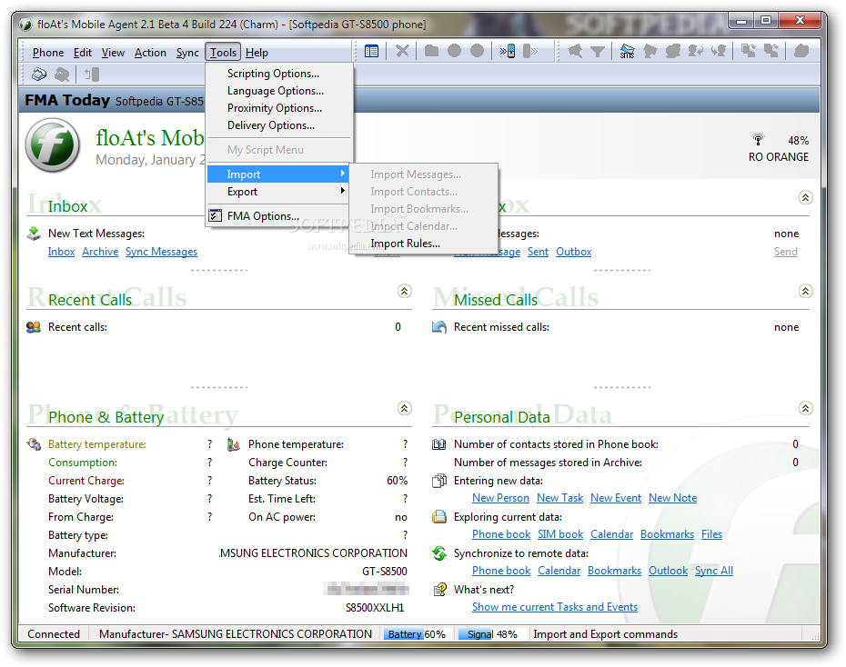846x667 pixels.
Task: Click the Outlook sync link
Action: [668, 571]
